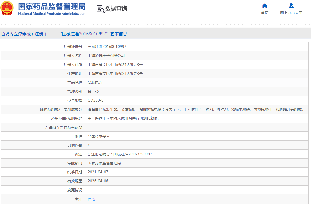Click the document icon beside 境内医疗器械
This screenshot has width=311, height=205.
[3, 34]
